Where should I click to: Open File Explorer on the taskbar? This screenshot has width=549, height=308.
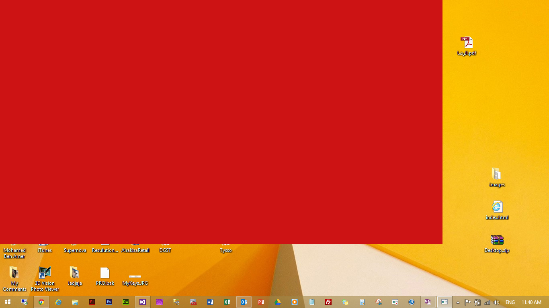[75, 302]
